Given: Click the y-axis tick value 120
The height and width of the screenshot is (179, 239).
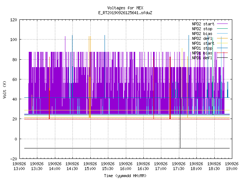Looking at the screenshot, I should tap(13, 20).
